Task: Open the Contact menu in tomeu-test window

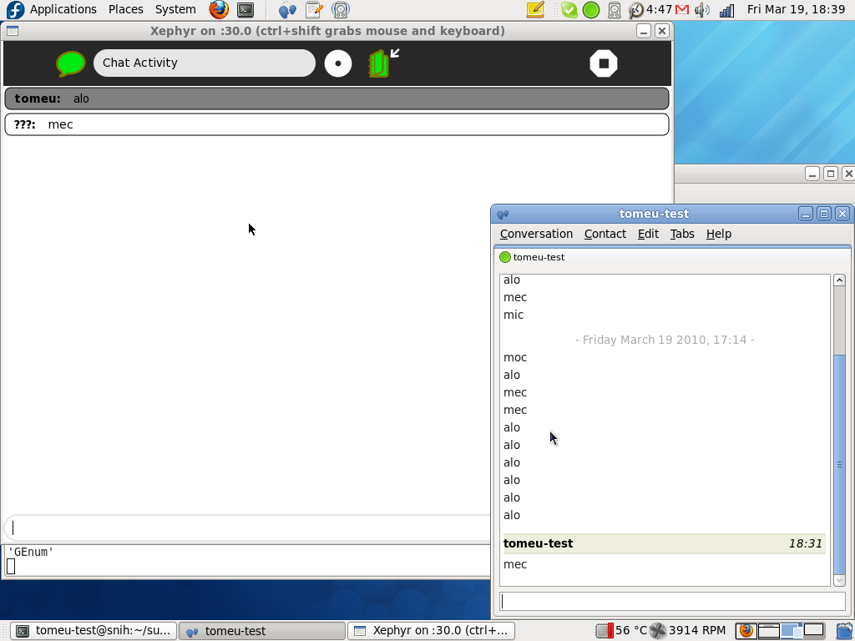Action: (605, 234)
